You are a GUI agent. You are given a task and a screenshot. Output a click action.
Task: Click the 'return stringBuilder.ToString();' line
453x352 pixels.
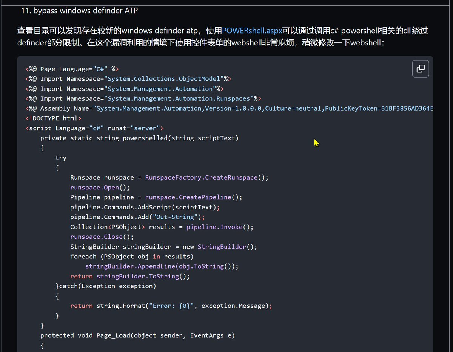(x=130, y=276)
